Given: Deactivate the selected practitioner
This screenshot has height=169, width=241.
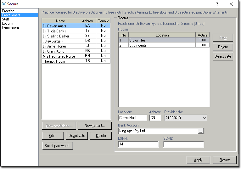Looking at the screenshot, I should 77,136.
